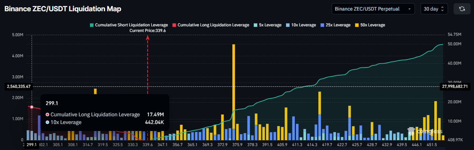Image resolution: width=474 pixels, height=150 pixels.
Task: Click the Binance ZEC/USDT Liquidation Map title
Action: tap(63, 9)
